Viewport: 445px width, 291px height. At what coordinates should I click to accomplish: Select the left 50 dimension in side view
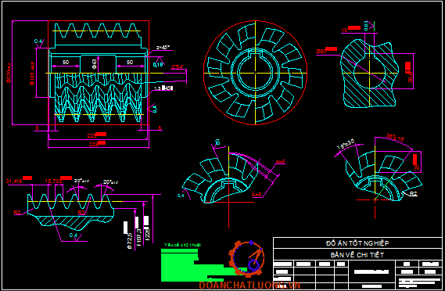[66, 62]
